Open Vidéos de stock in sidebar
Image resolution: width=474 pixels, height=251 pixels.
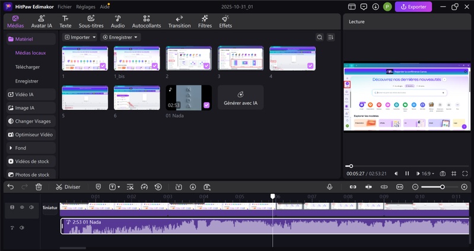(31, 161)
